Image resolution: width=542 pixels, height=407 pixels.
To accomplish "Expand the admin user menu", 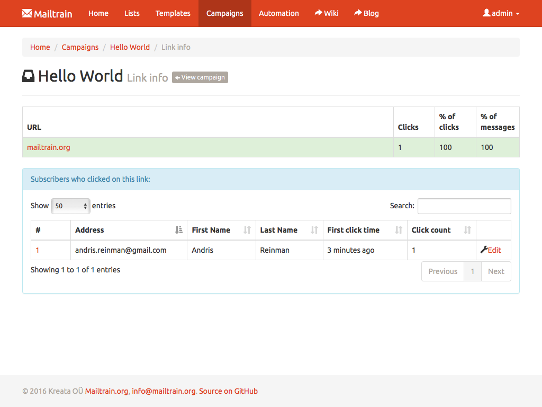I will (x=501, y=13).
